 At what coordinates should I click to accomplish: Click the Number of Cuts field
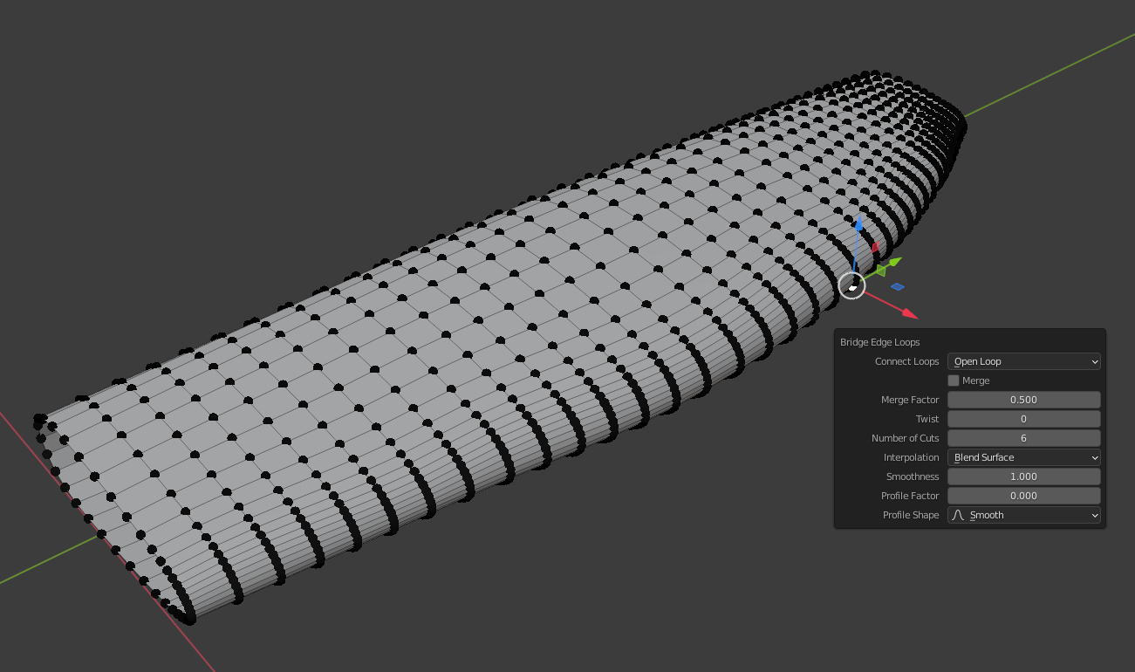pos(1024,438)
